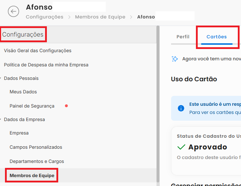The width and height of the screenshot is (241, 186).
Task: Switch to the Perfil tab
Action: pyautogui.click(x=183, y=37)
